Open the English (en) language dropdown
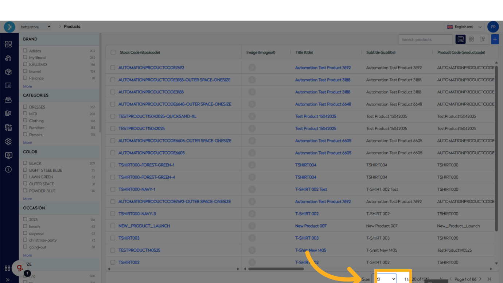The width and height of the screenshot is (503, 283). (x=465, y=27)
